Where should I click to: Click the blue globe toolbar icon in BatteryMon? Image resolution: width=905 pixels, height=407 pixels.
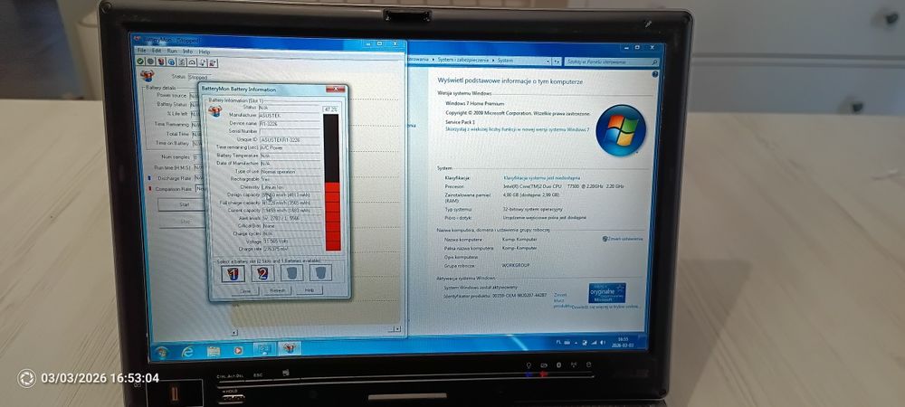click(x=171, y=62)
